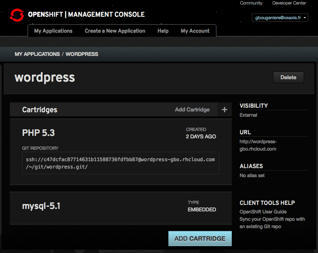
Task: Delete the wordpress application
Action: click(289, 77)
